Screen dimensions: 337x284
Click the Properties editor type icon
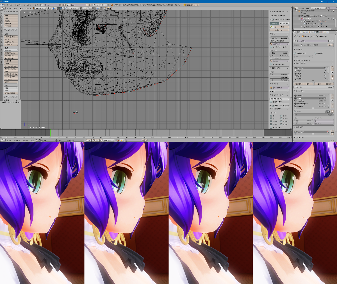tap(294, 32)
